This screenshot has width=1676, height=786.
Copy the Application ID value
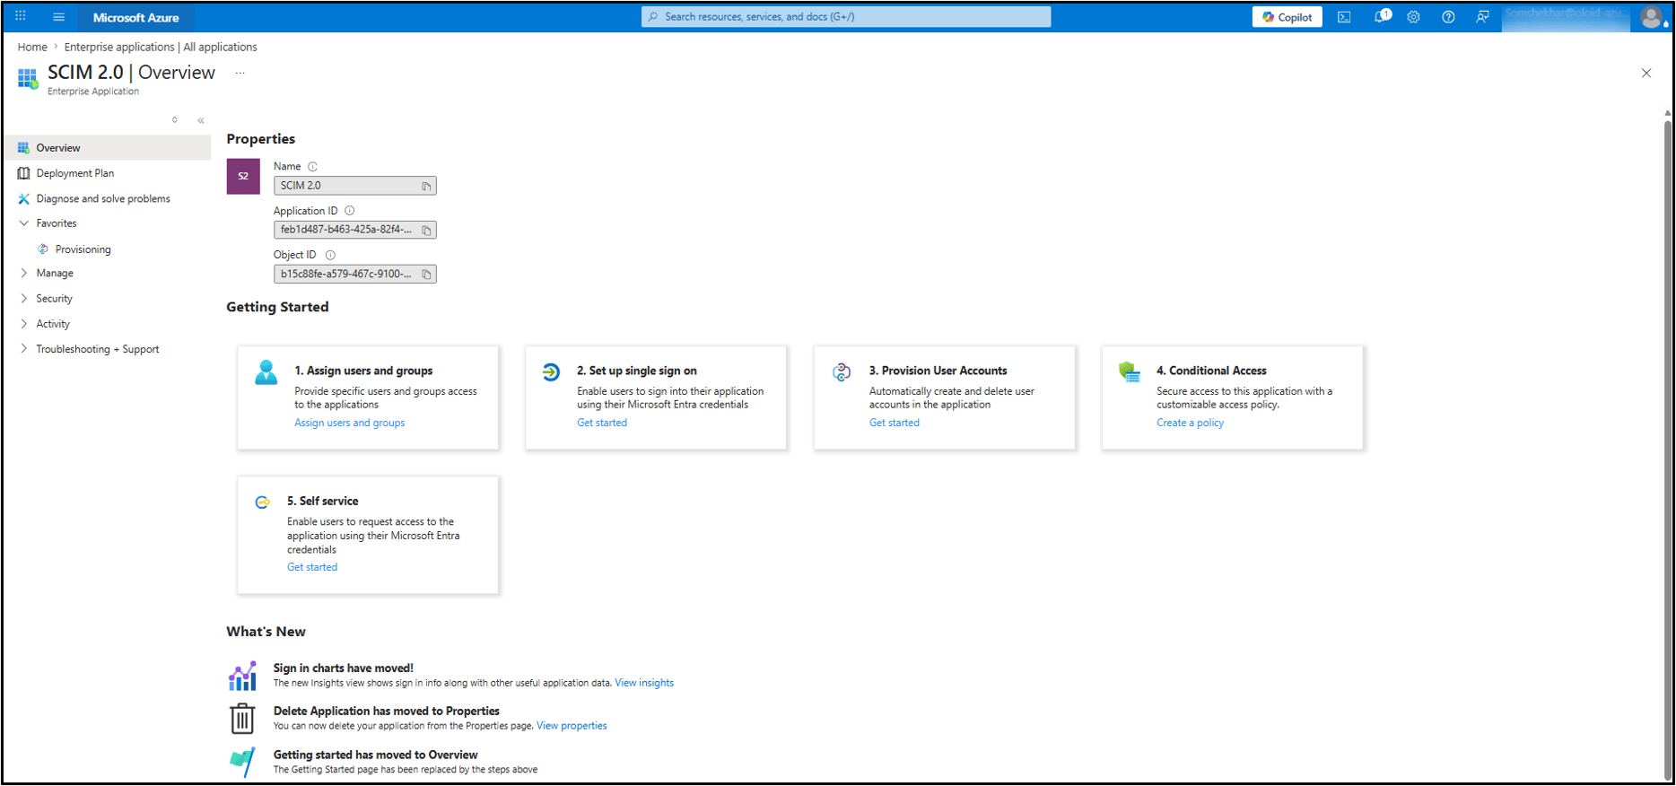click(x=427, y=231)
